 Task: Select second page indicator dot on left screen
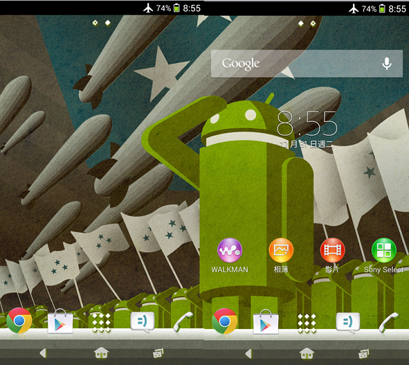click(107, 23)
